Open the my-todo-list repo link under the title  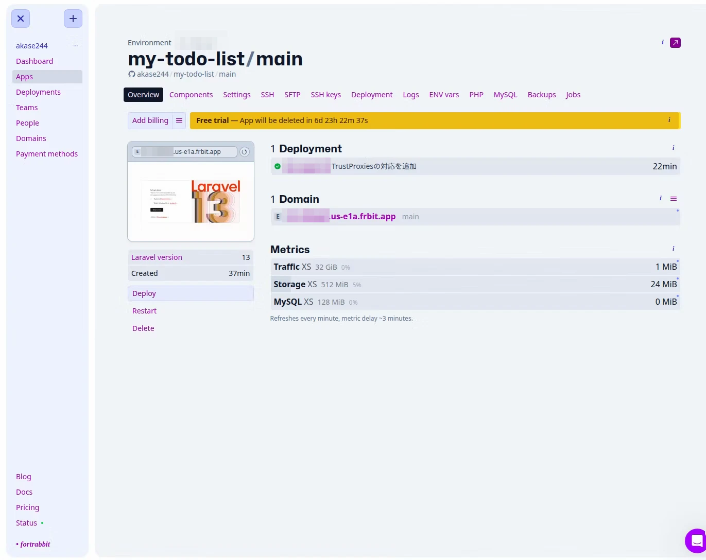tap(194, 74)
